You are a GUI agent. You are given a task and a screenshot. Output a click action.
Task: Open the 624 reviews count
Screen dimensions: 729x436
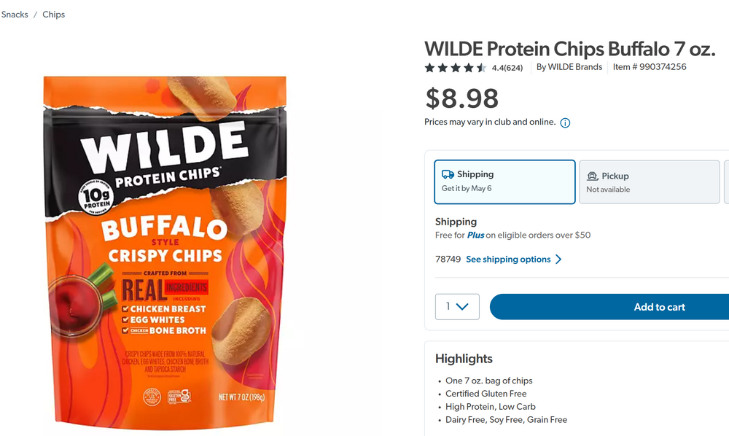pyautogui.click(x=507, y=68)
